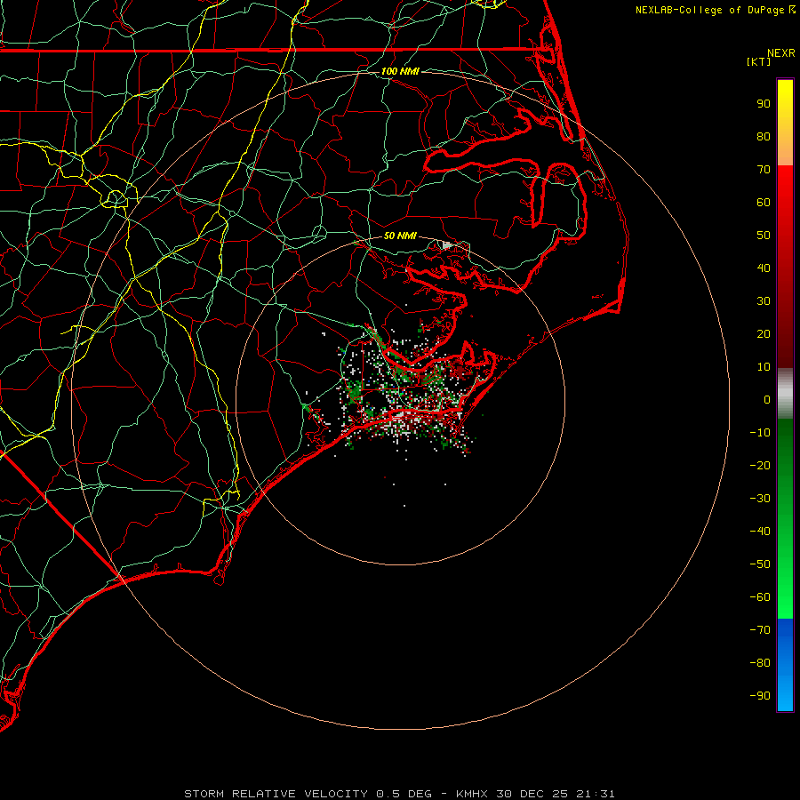Screen dimensions: 800x800
Task: Click the 100 NMI range ring label
Action: tap(400, 71)
